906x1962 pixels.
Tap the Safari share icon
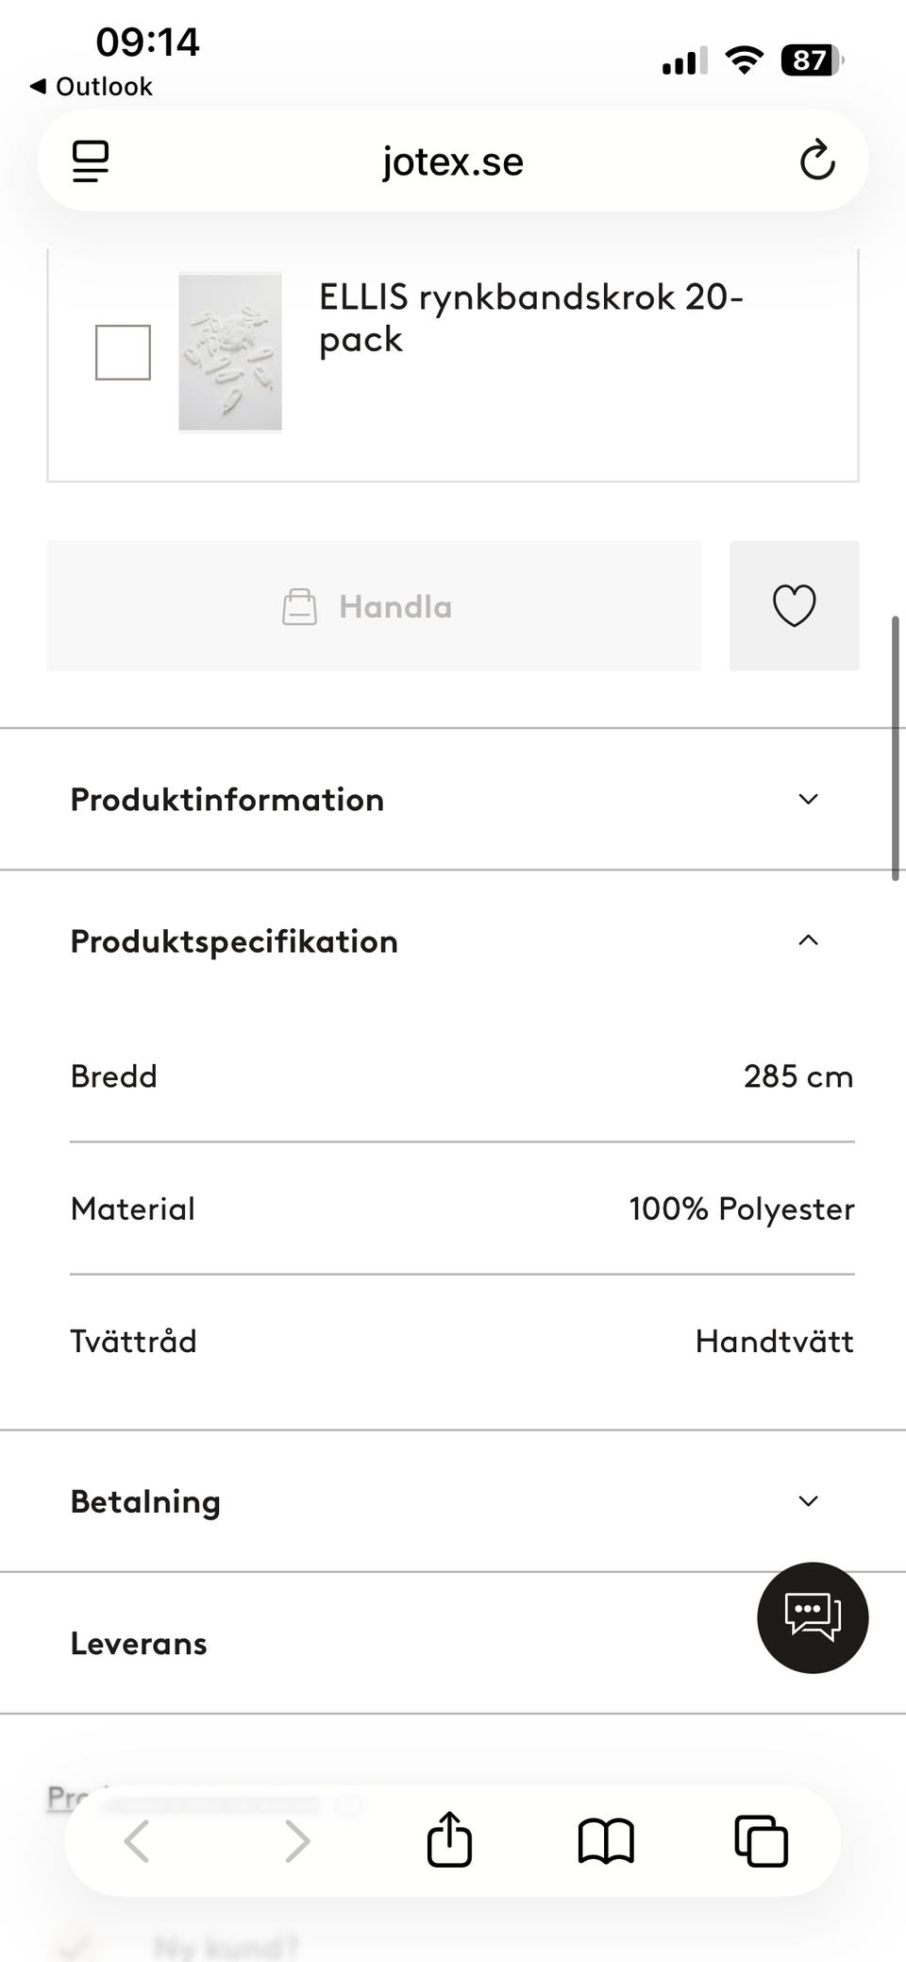click(449, 1839)
